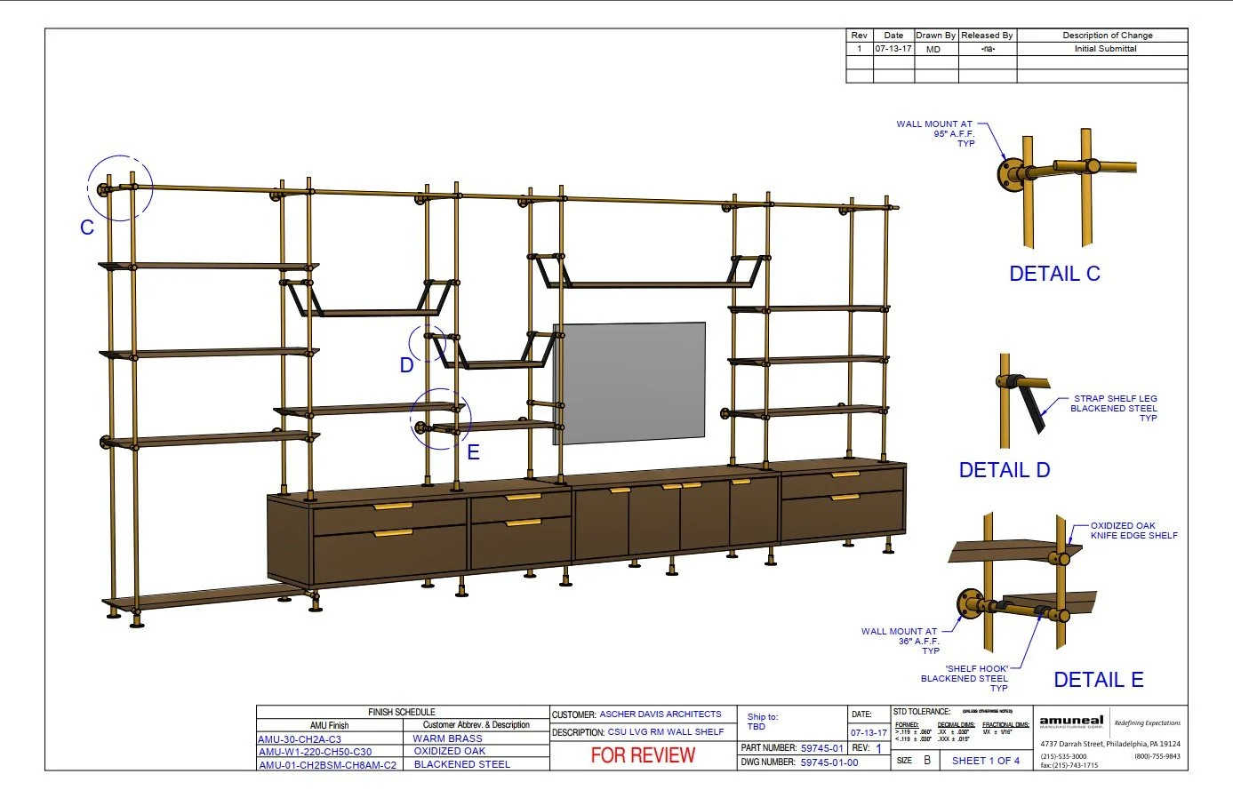
Task: Select finish code "AMU-30-CH2A-C3"
Action: click(x=300, y=739)
